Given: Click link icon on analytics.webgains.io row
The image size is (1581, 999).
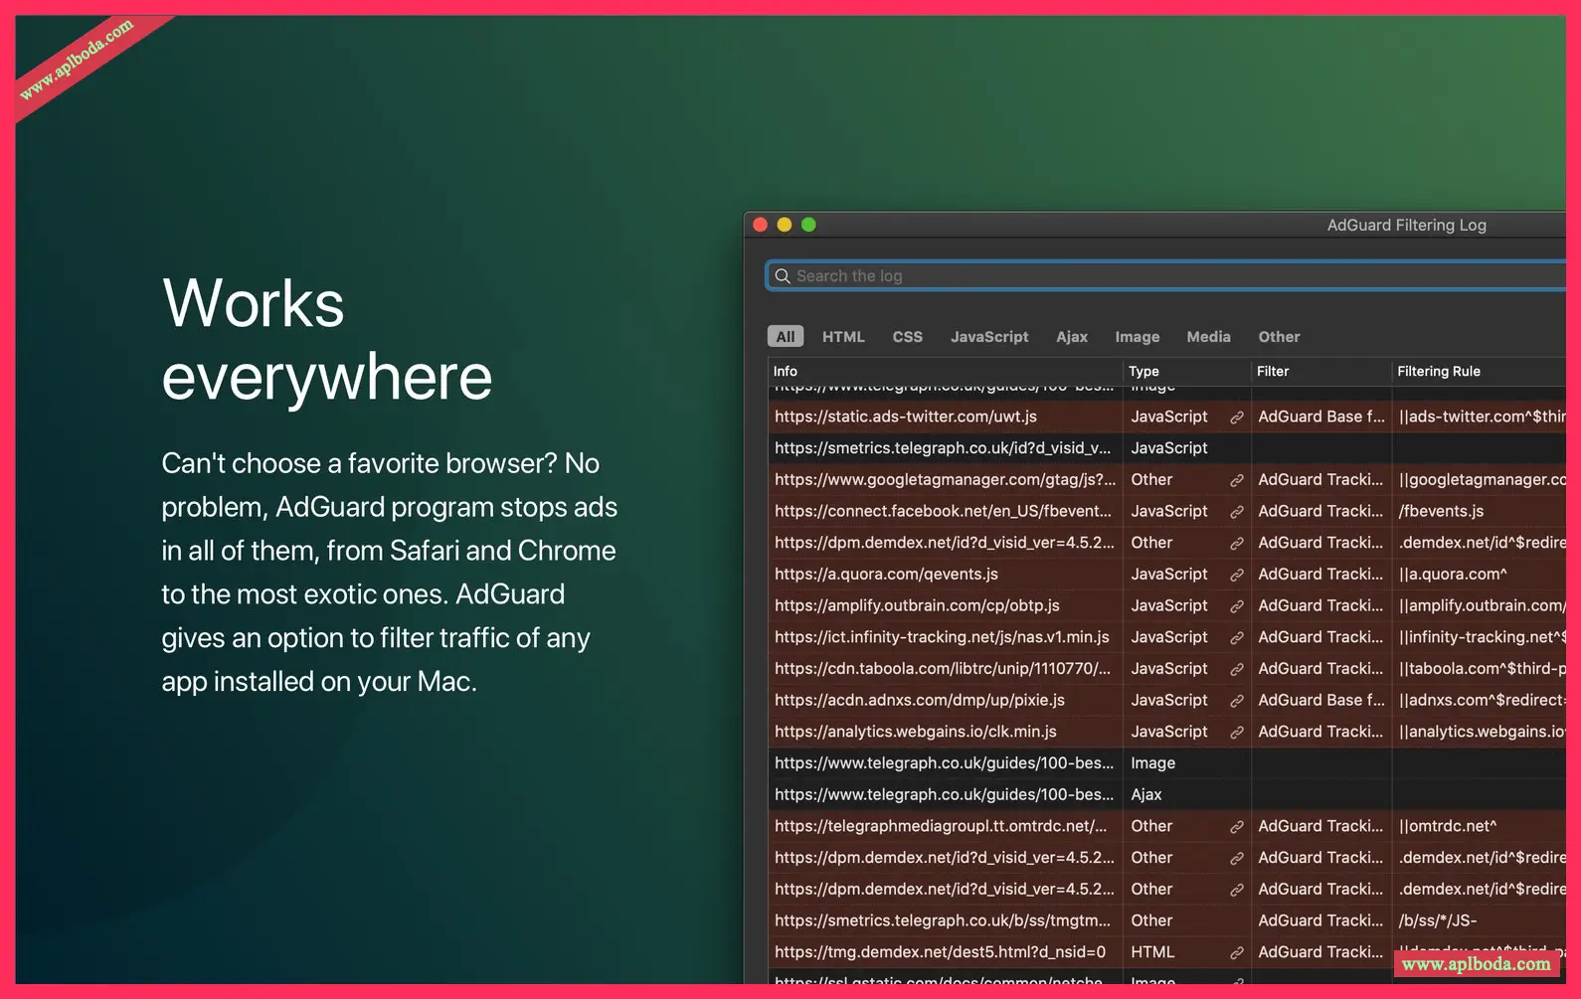Looking at the screenshot, I should pos(1236,733).
